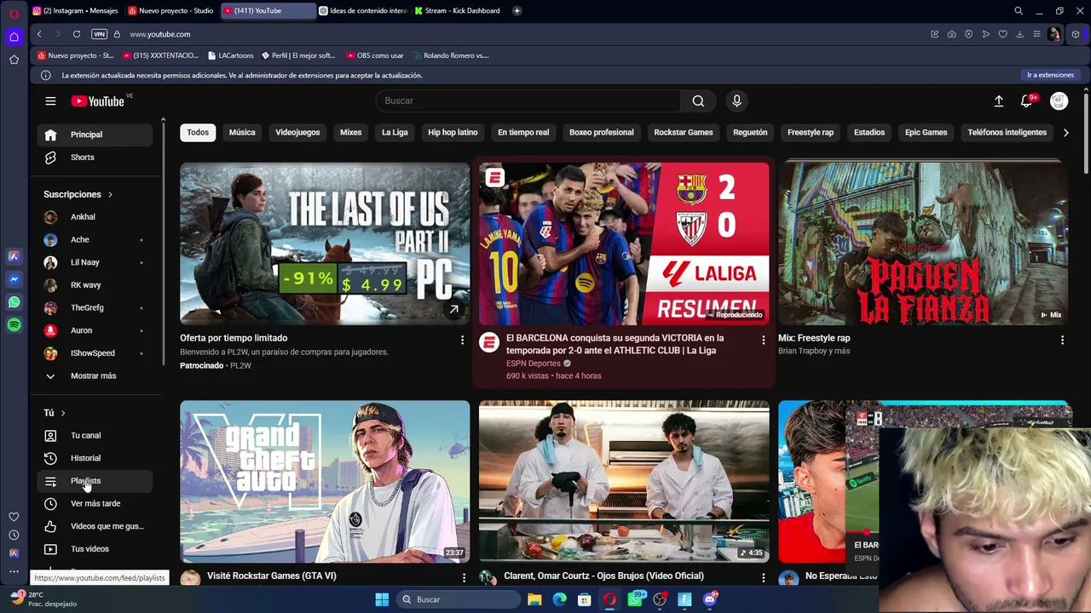Go back to the previous page
This screenshot has height=613, width=1091.
[x=39, y=34]
